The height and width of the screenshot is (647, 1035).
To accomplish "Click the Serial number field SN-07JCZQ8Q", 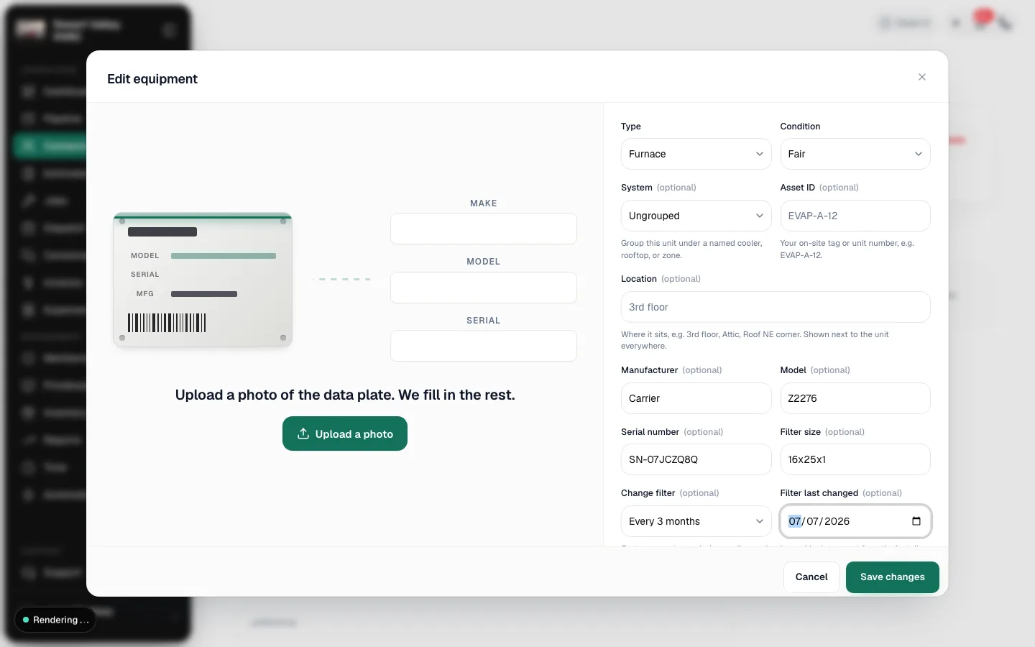I will pyautogui.click(x=696, y=459).
